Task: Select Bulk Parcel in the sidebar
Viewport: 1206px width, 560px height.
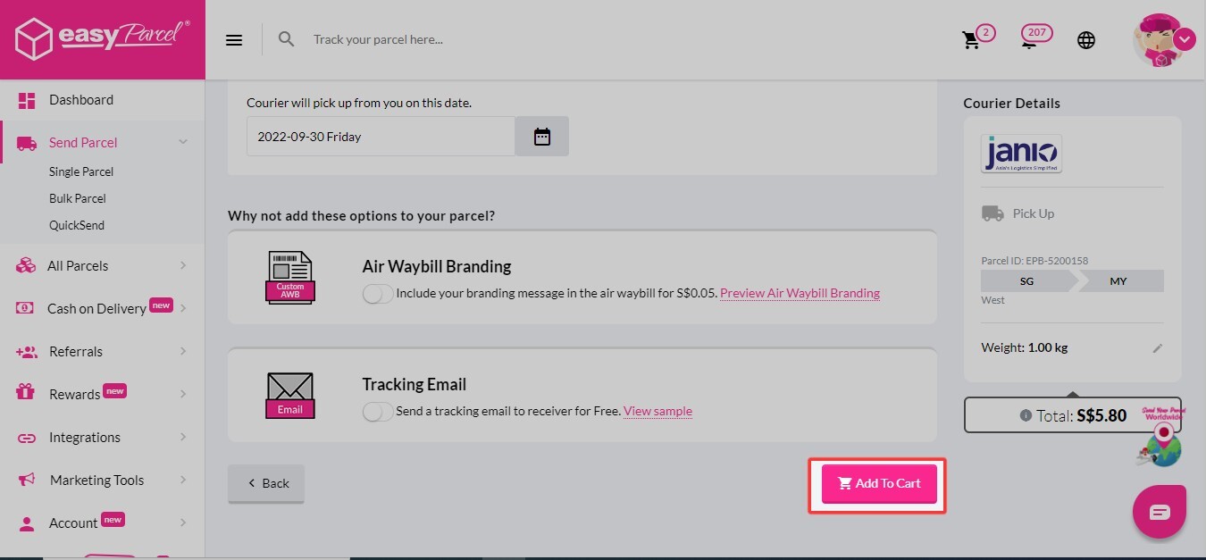Action: [78, 198]
